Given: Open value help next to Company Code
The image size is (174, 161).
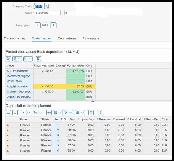Looking at the screenshot, I should point(47,6).
